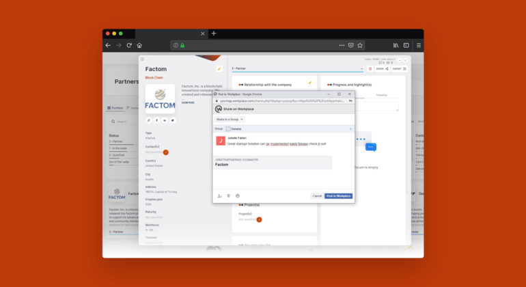Click the General group chip

tap(234, 129)
